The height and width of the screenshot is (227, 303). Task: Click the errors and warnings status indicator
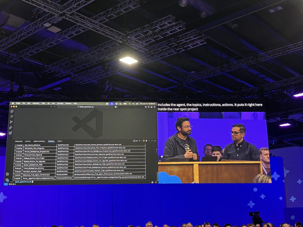(12, 184)
